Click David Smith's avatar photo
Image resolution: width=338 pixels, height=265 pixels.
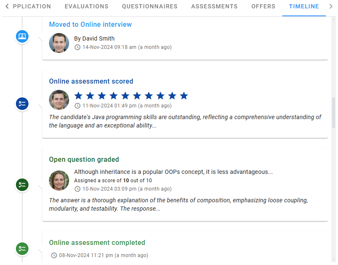point(59,43)
